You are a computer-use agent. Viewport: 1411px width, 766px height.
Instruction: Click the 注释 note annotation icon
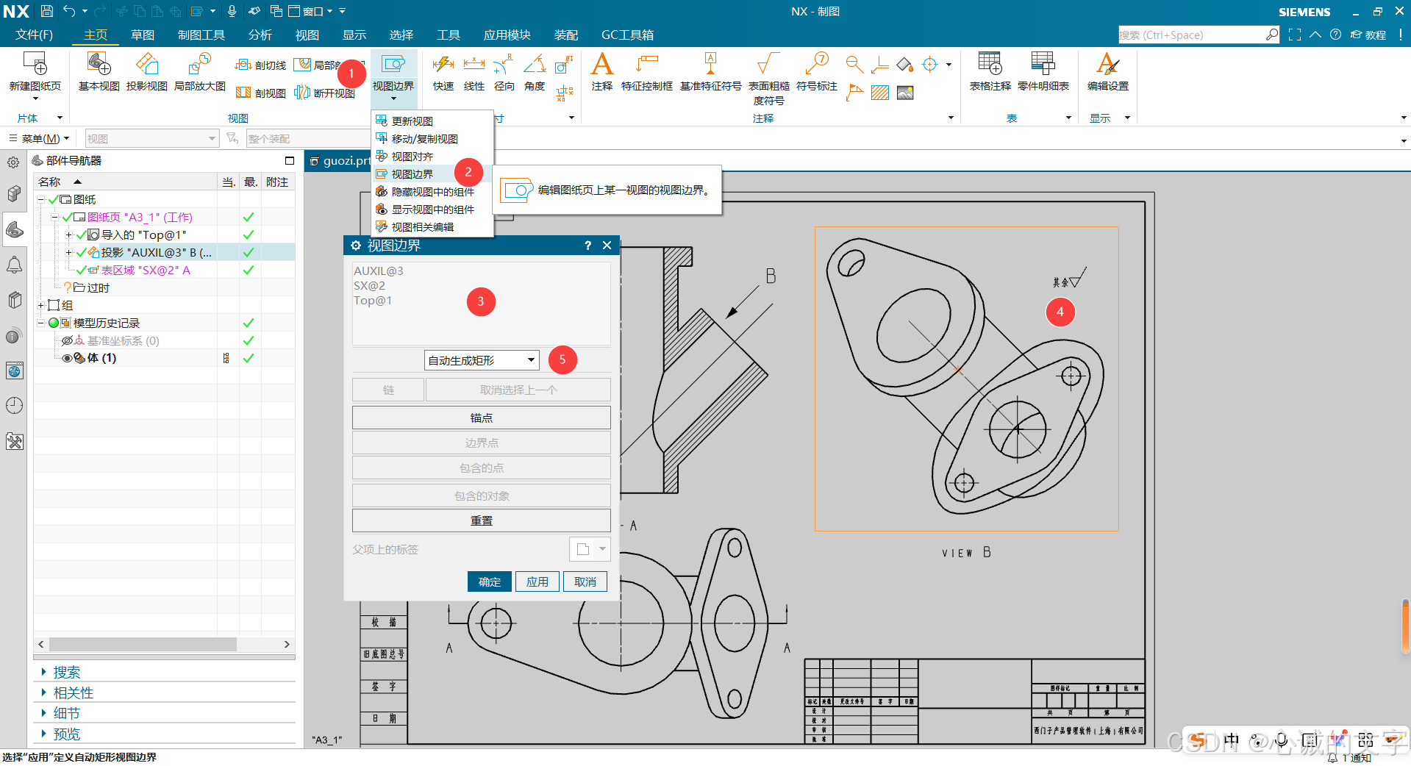pos(601,64)
